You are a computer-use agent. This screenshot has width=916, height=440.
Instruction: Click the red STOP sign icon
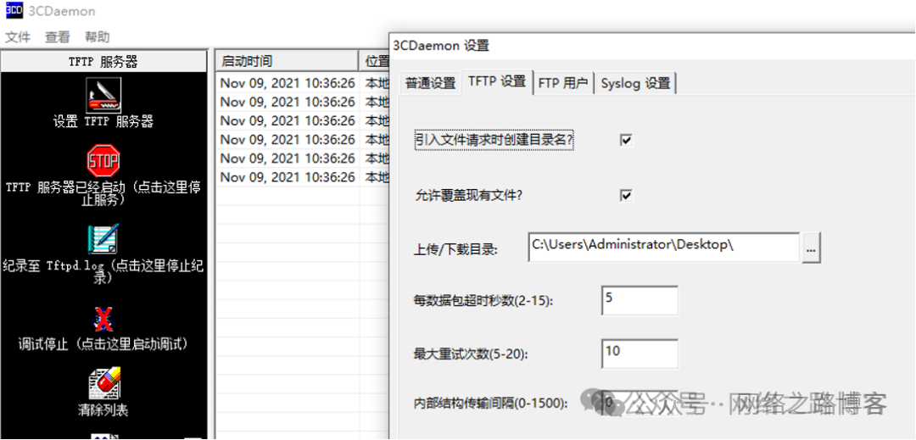pos(103,160)
